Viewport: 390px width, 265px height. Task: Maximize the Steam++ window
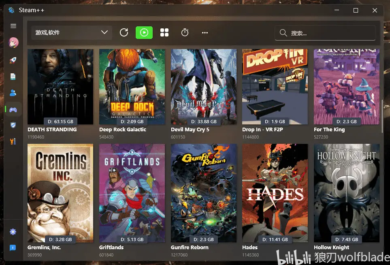[x=356, y=10]
